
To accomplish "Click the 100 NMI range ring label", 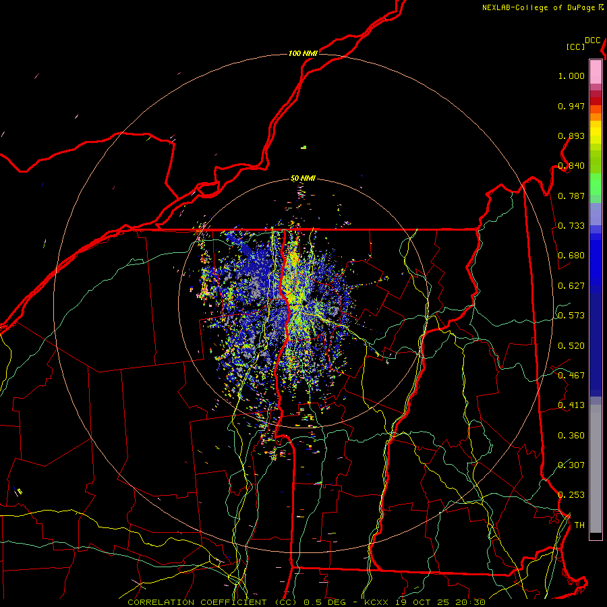I will [x=303, y=53].
